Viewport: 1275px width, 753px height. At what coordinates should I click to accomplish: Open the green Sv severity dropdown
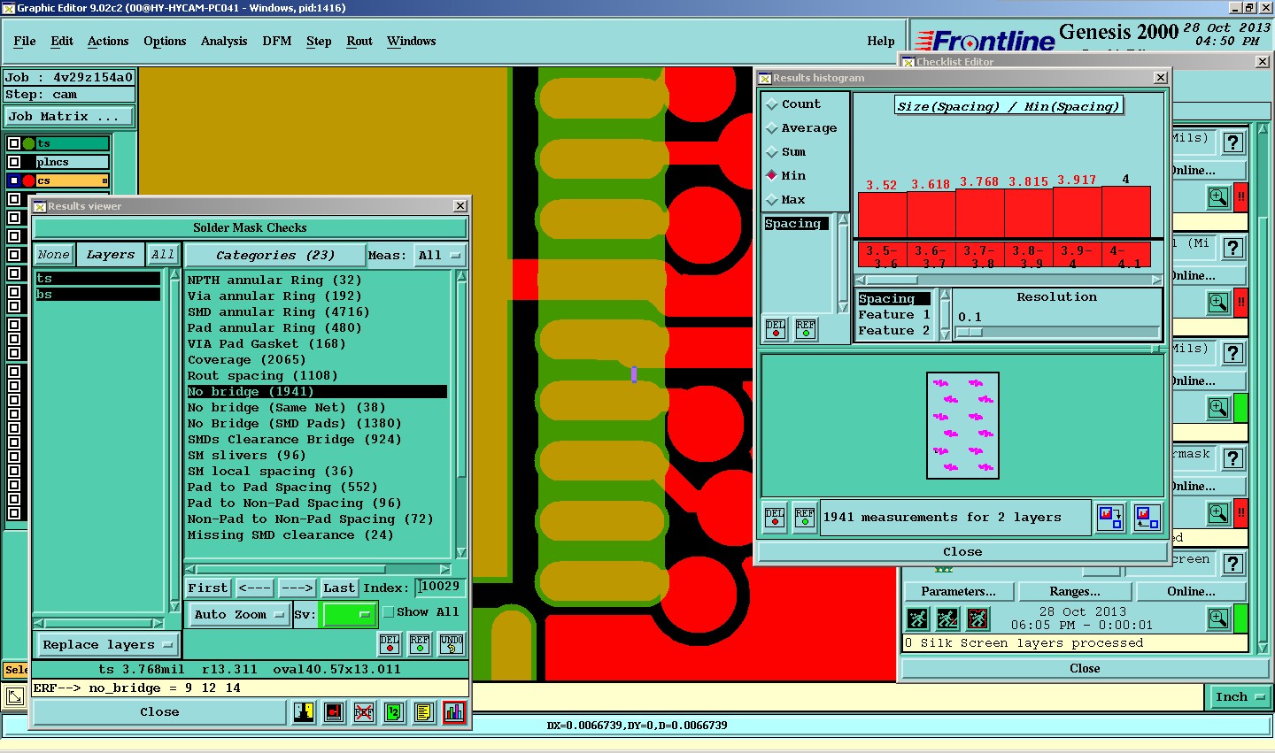350,614
